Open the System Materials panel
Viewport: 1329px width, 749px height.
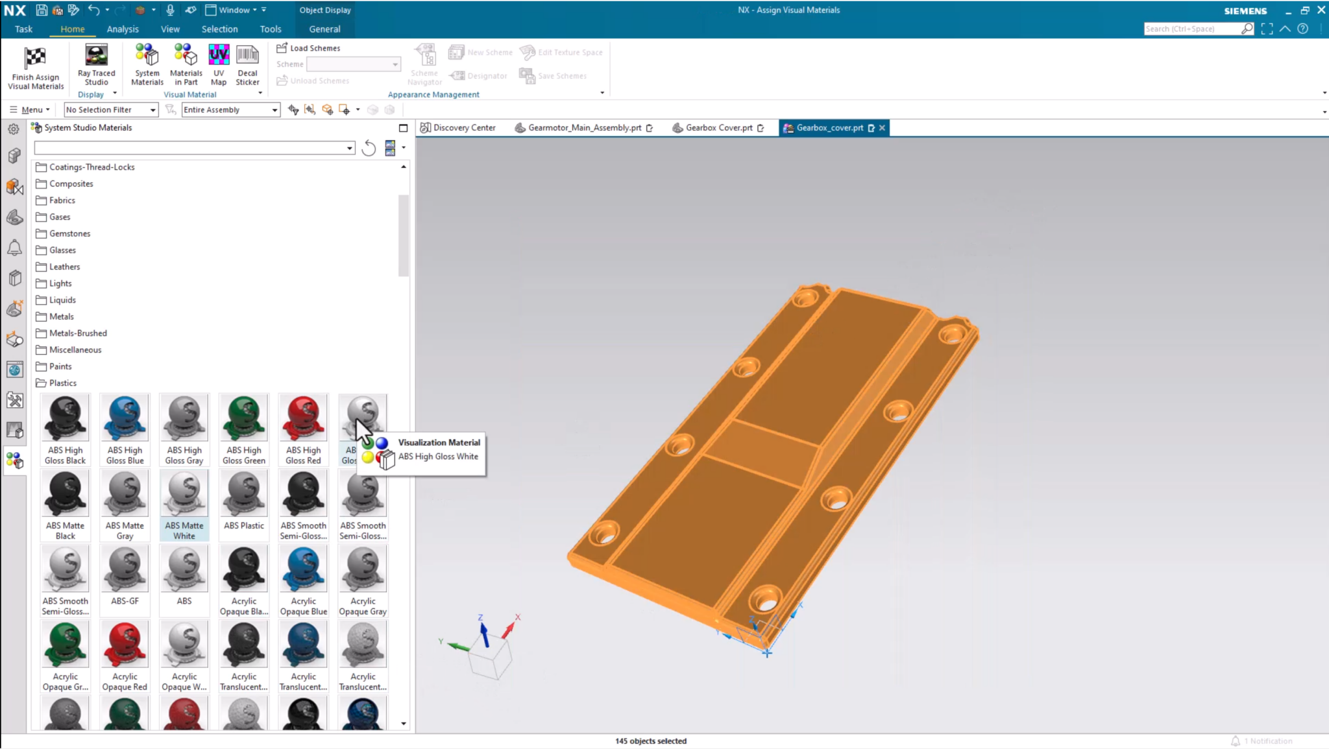point(147,65)
